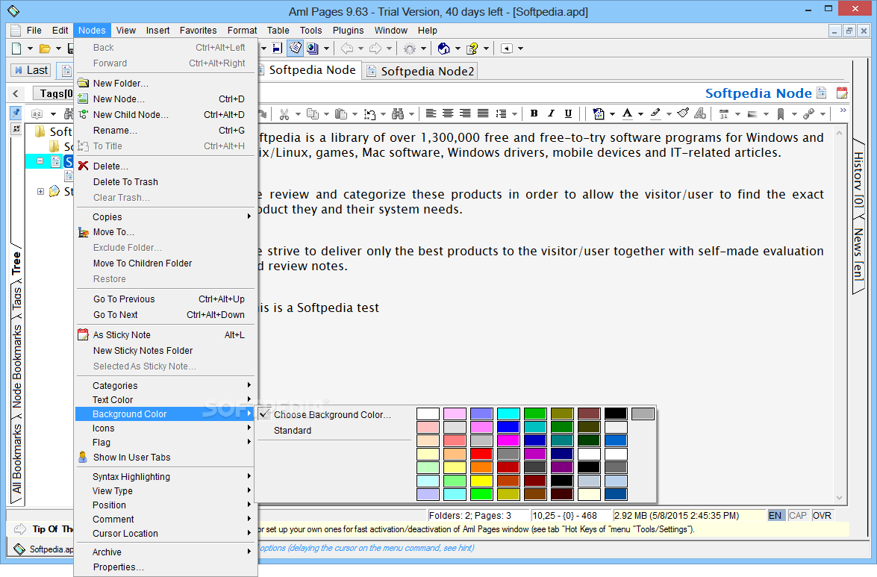The width and height of the screenshot is (877, 577).
Task: Click the back arrow navigation icon
Action: [347, 49]
